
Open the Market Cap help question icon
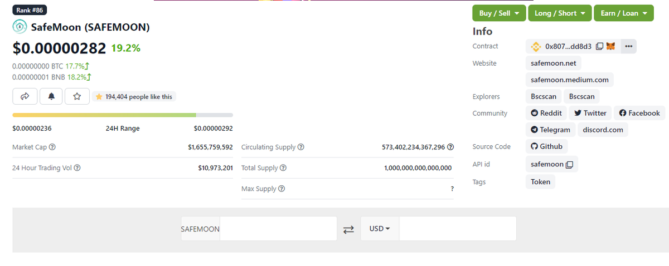tap(52, 147)
